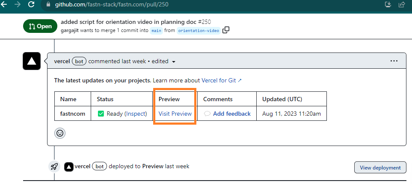The height and width of the screenshot is (184, 412).
Task: Click the fastncom project name cell
Action: pos(73,114)
